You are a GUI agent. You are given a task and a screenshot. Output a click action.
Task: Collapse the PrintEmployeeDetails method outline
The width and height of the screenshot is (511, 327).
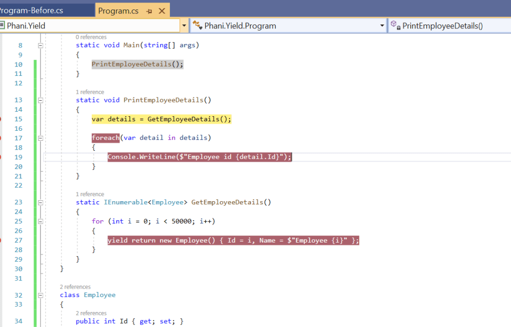pyautogui.click(x=40, y=100)
